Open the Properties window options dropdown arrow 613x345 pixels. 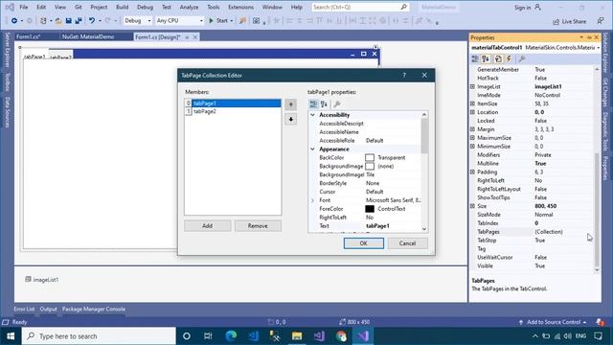(x=581, y=37)
